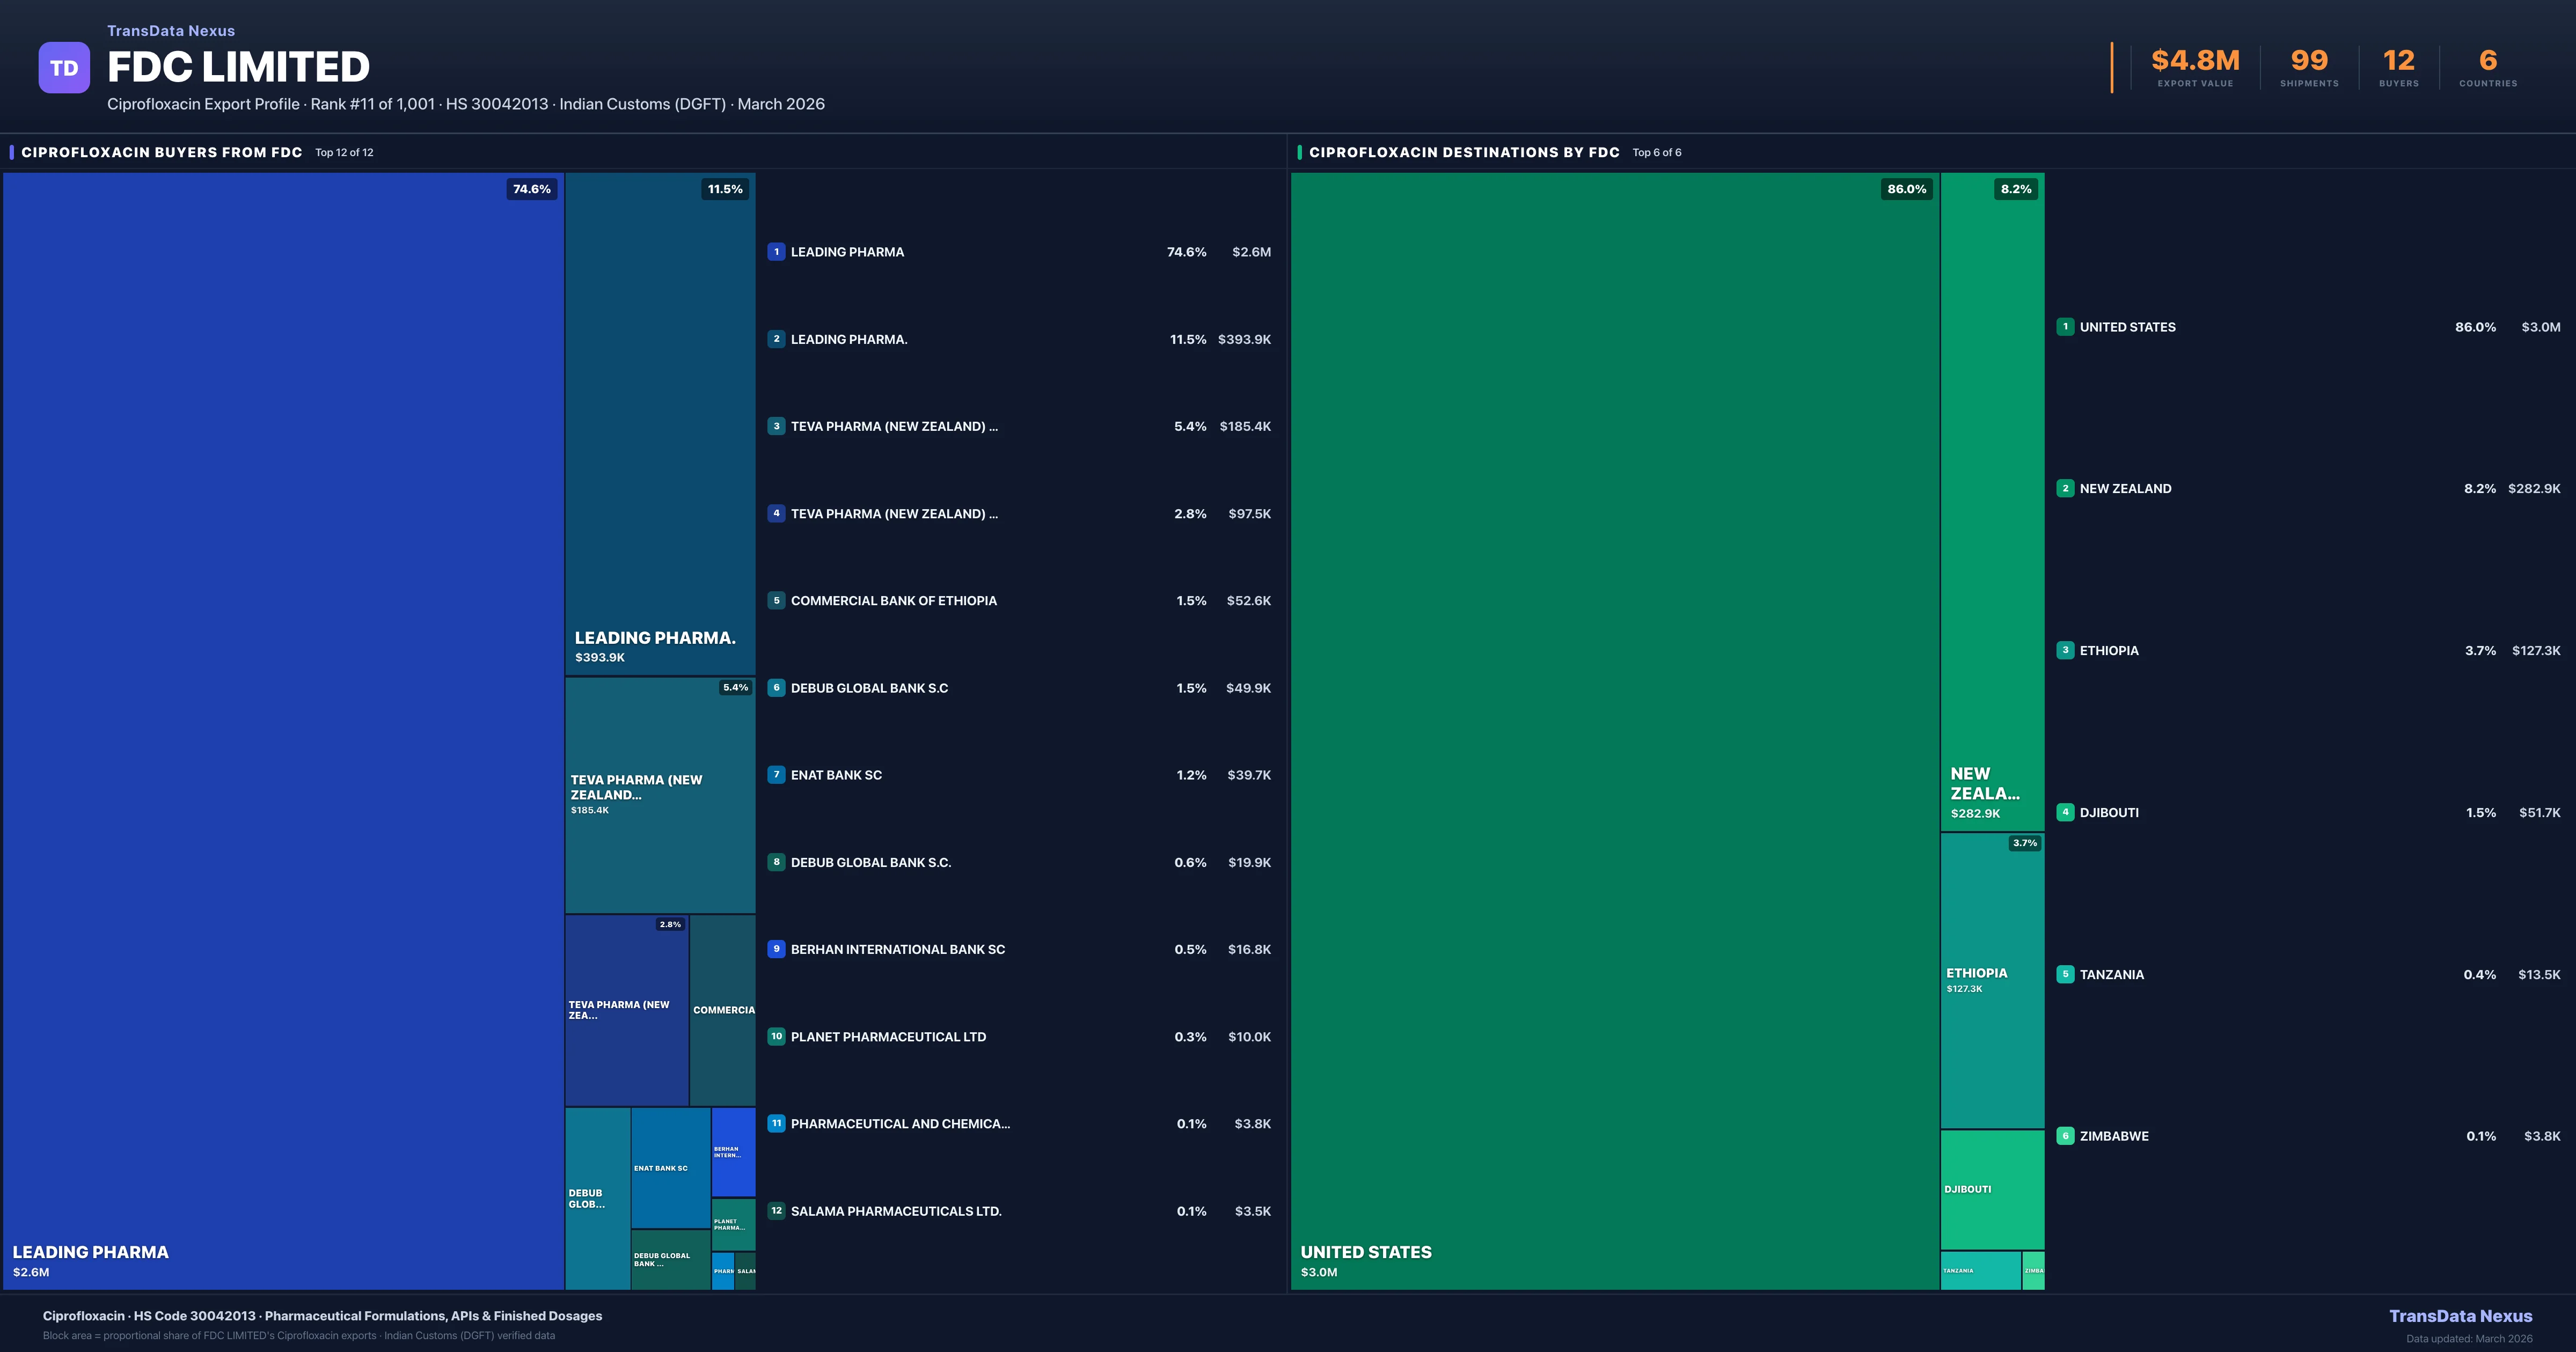Viewport: 2576px width, 1352px height.
Task: Click rank badge 1 beside LEADING PHARMA
Action: point(776,252)
